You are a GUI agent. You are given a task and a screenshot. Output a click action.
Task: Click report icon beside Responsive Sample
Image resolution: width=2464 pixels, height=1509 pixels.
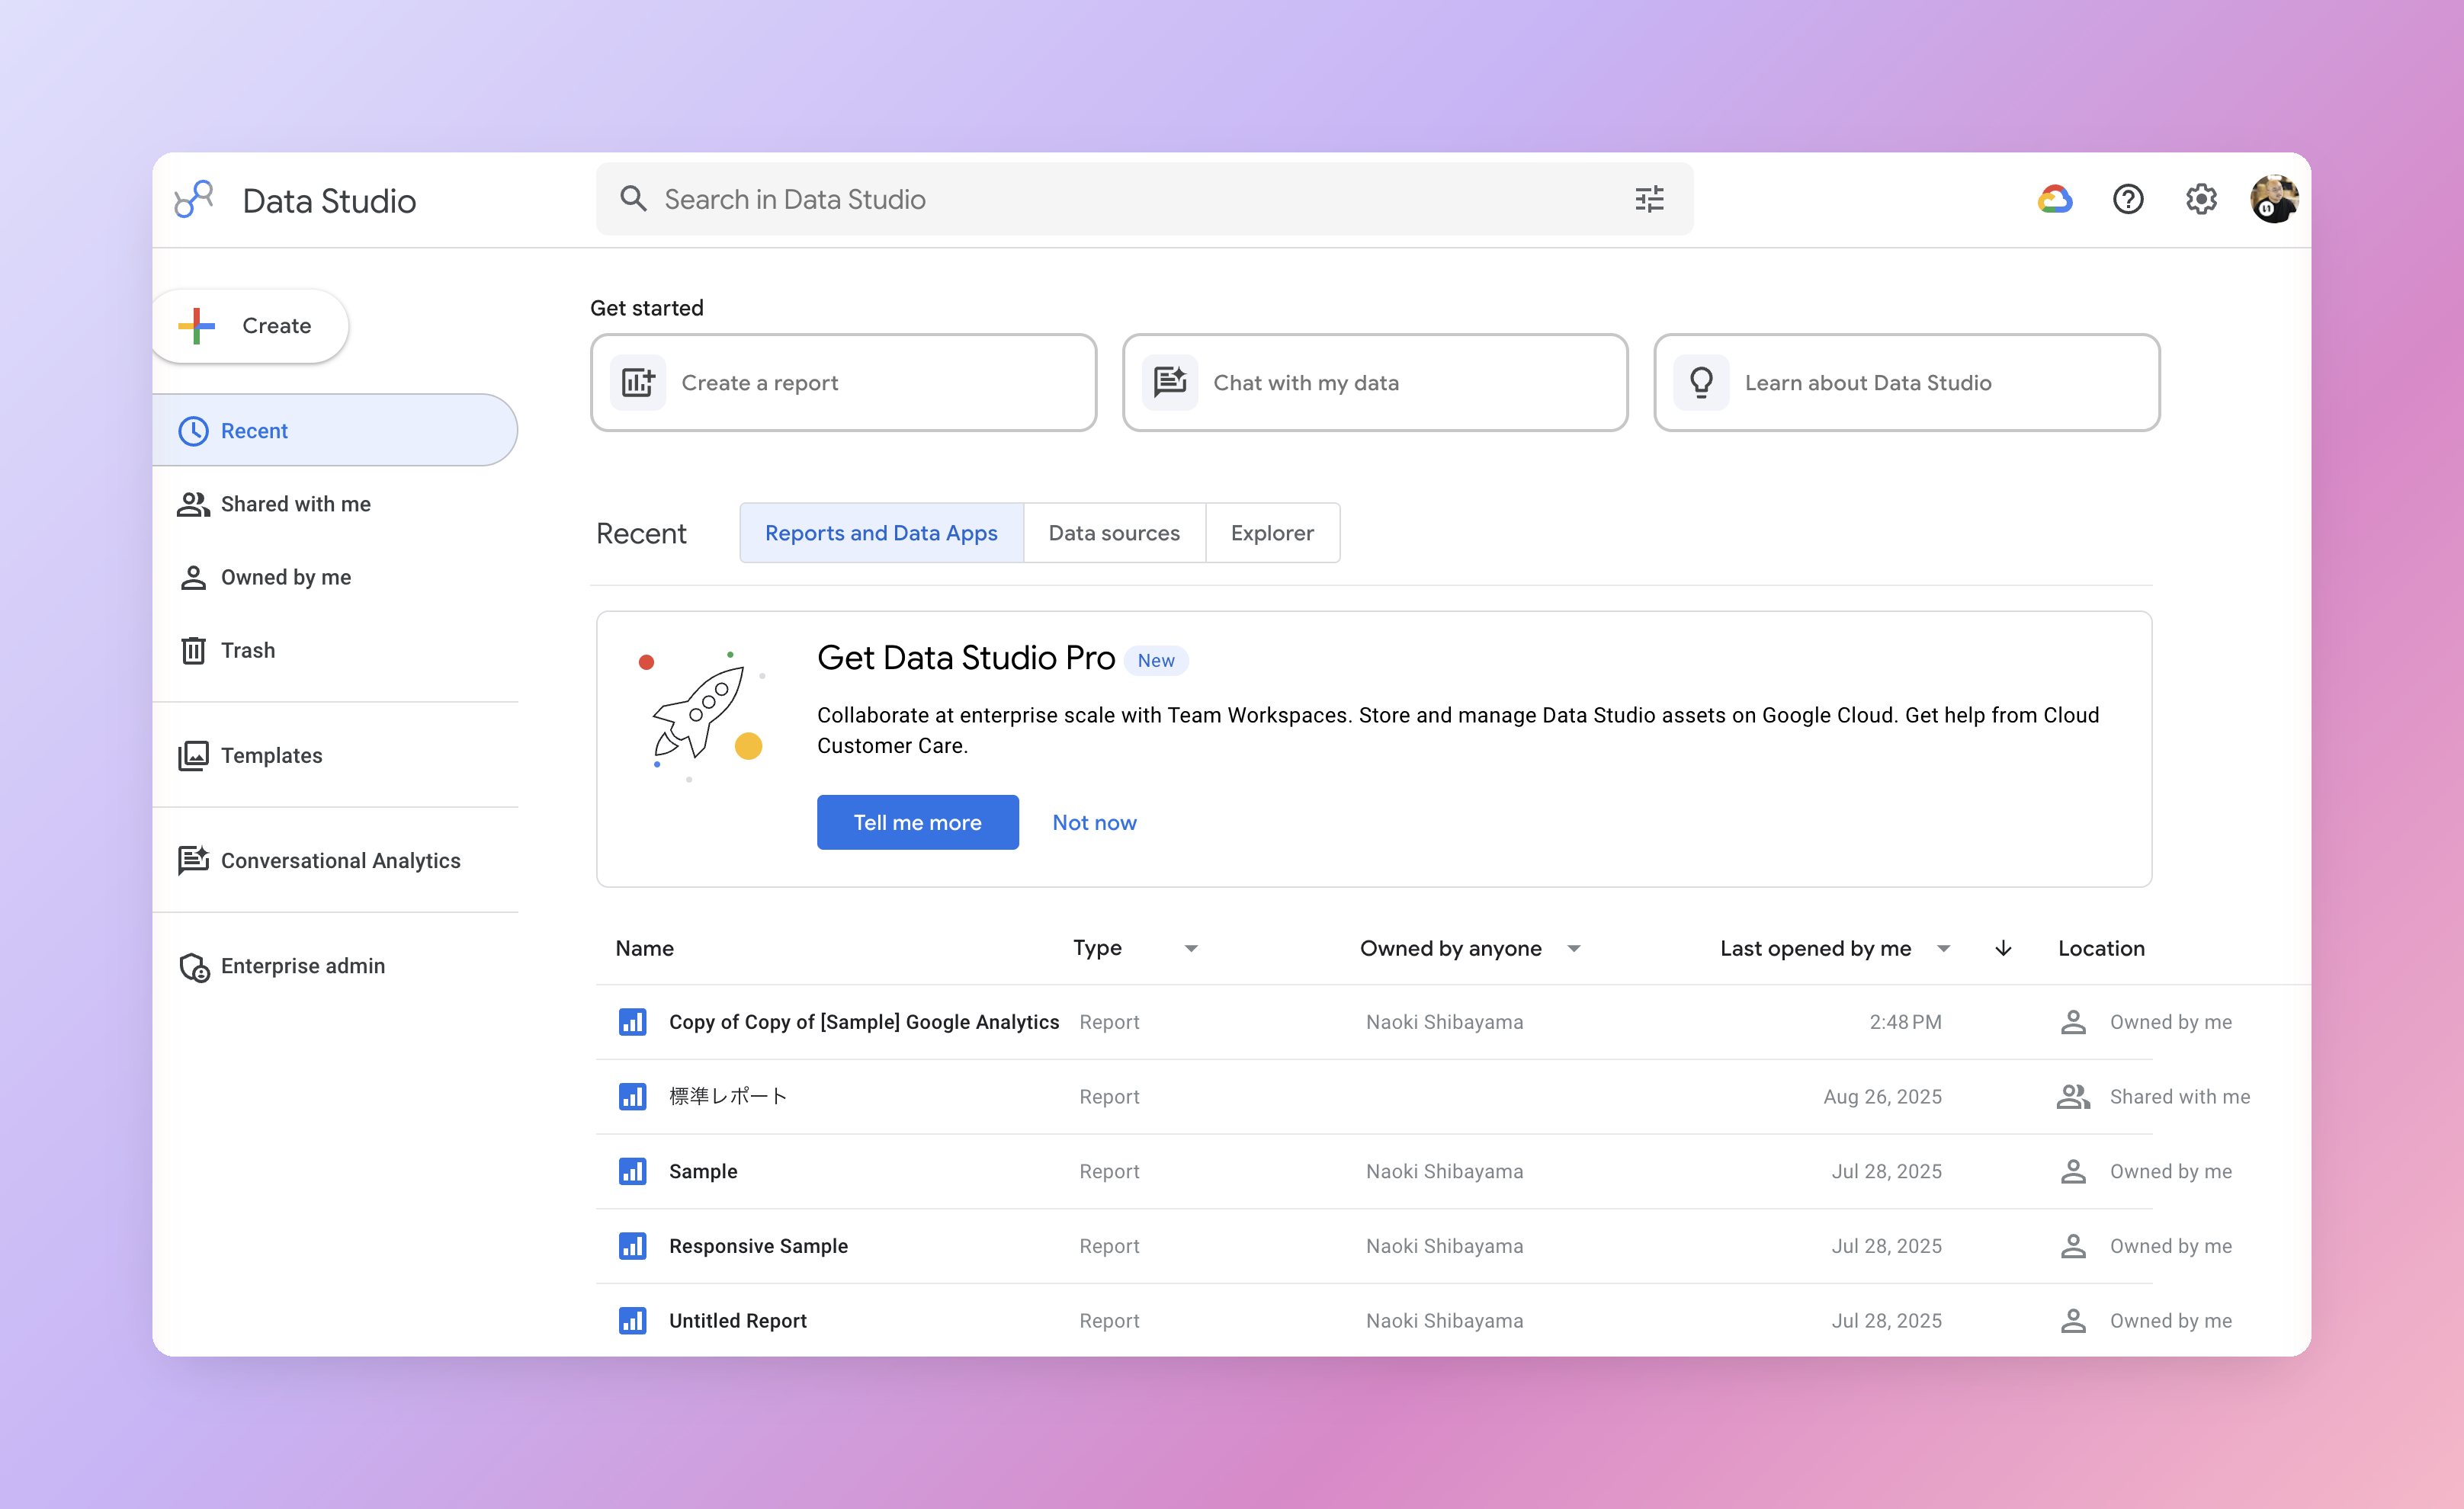pos(633,1246)
